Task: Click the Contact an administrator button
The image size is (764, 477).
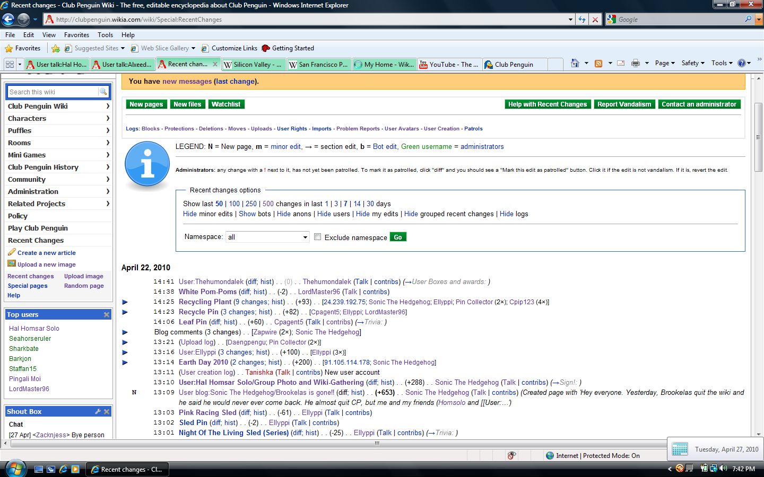Action: 699,104
